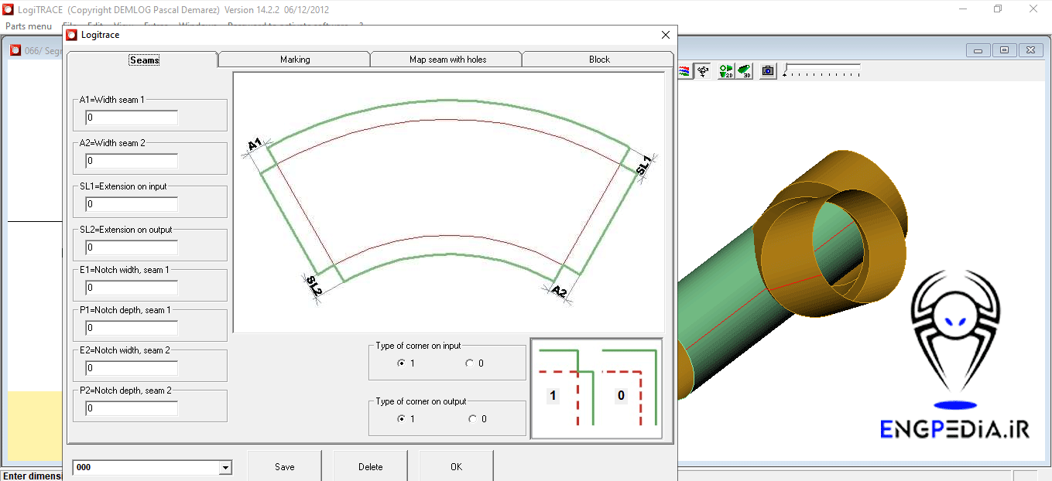The height and width of the screenshot is (481, 1052).
Task: Close the Logitrace dialog
Action: click(665, 35)
